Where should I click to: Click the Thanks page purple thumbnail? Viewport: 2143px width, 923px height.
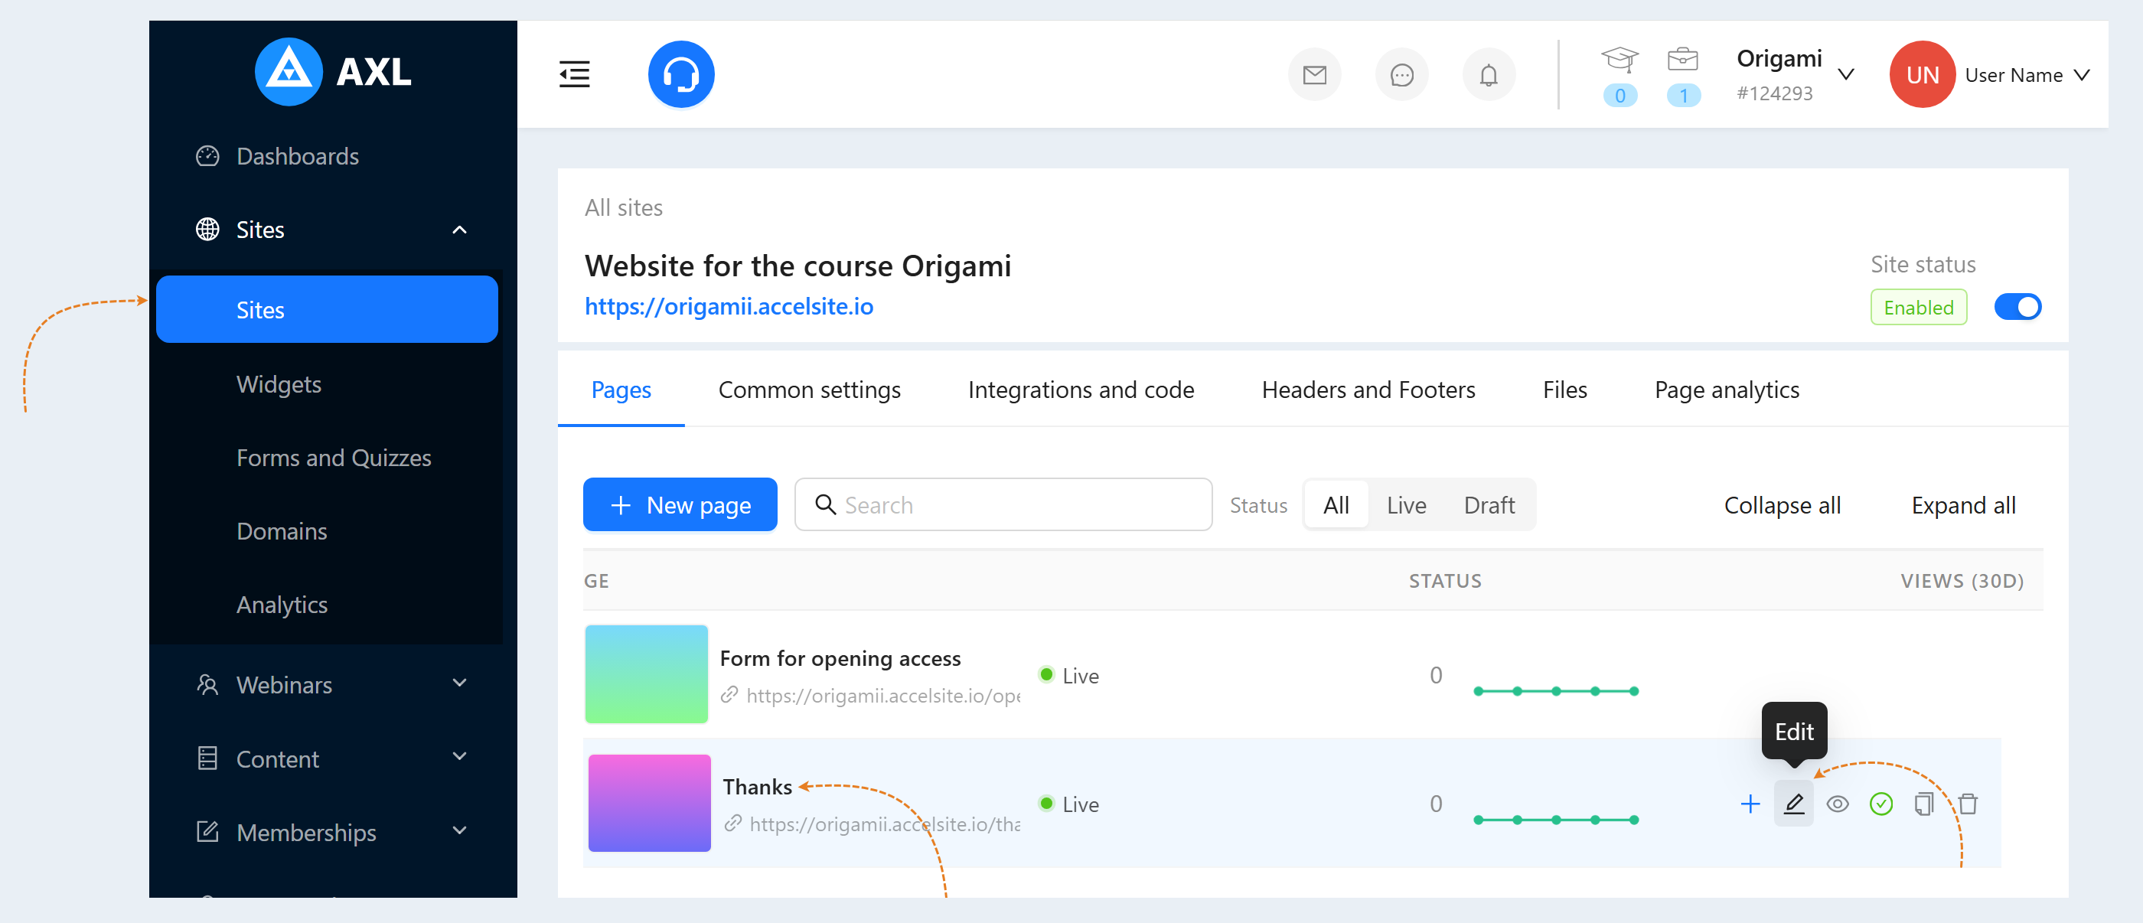click(649, 802)
